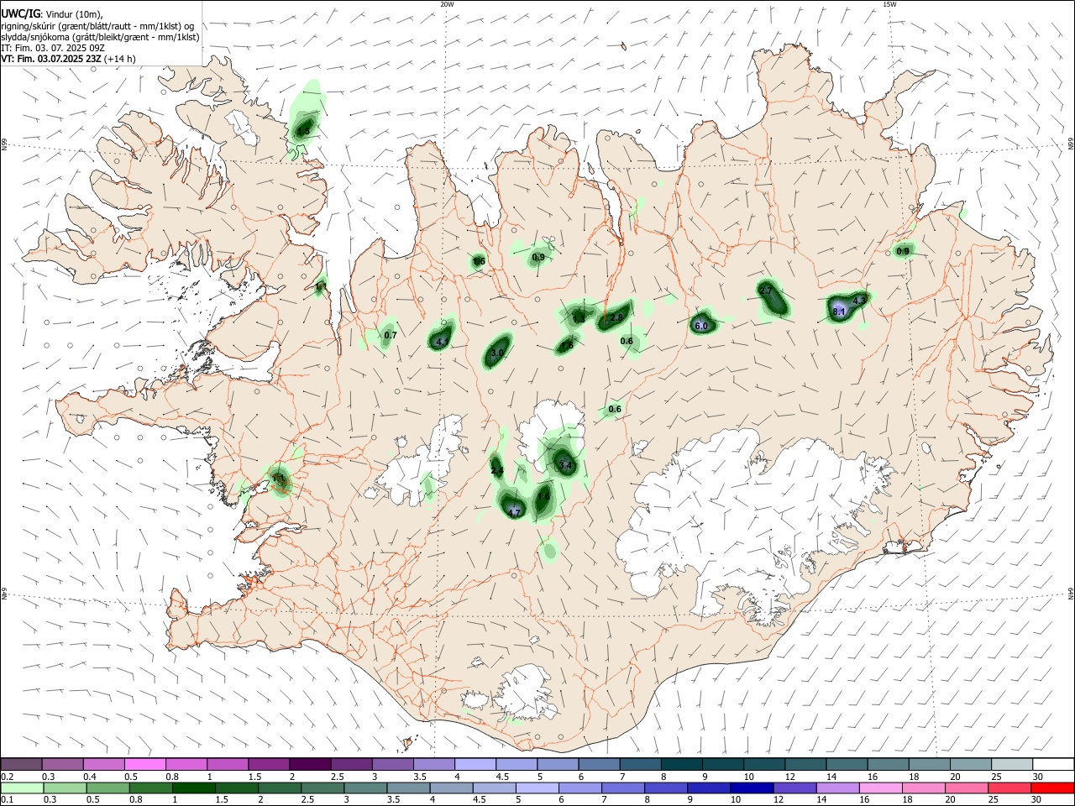
Task: Click the '0.2' label of the upper color scale
Action: tap(7, 777)
